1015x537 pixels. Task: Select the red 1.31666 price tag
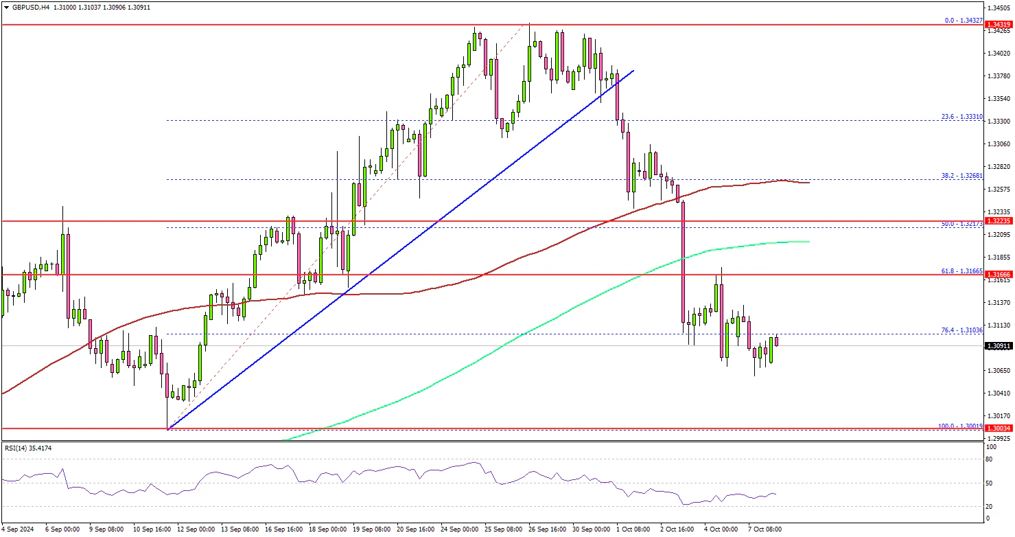click(x=999, y=274)
